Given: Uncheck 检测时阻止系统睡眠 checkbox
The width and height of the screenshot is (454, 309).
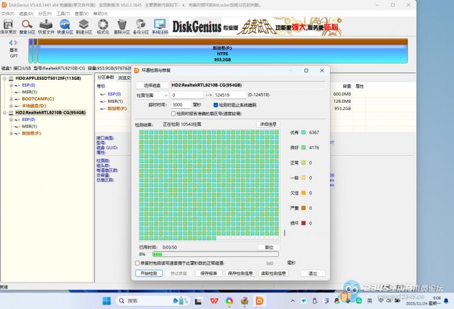Looking at the screenshot, I should tap(215, 105).
